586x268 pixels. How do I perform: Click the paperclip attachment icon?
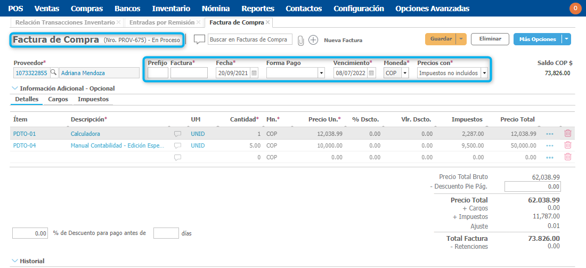(x=301, y=40)
